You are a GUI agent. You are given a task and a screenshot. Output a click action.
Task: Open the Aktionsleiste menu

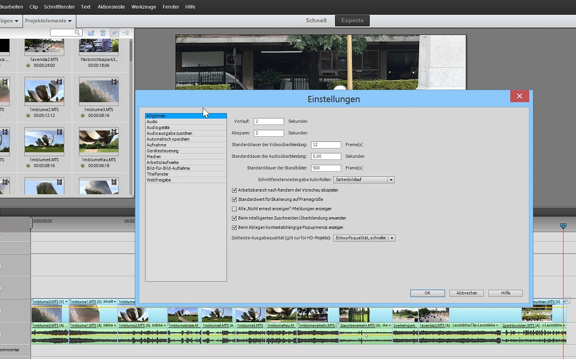(x=111, y=7)
